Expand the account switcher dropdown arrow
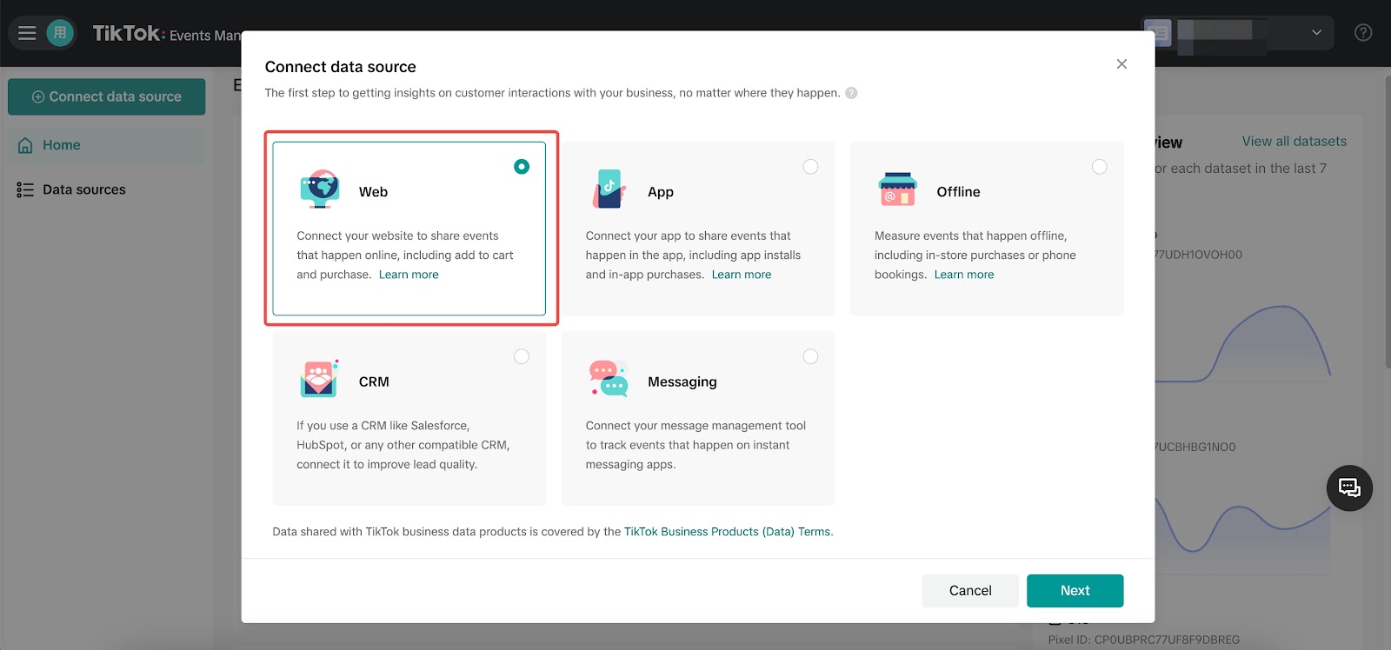 tap(1316, 33)
